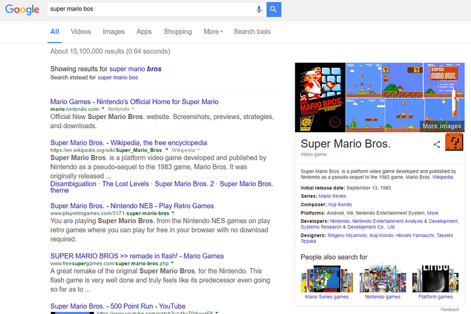This screenshot has width=471, height=314.
Task: Click 'super mario bros' corrected query link
Action: 135,69
